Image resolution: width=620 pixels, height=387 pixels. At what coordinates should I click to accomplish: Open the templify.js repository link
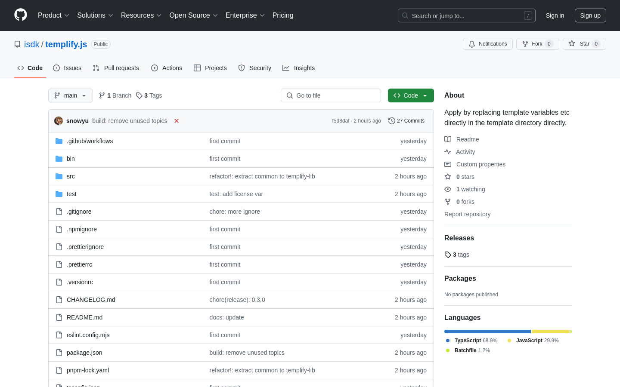pos(66,44)
